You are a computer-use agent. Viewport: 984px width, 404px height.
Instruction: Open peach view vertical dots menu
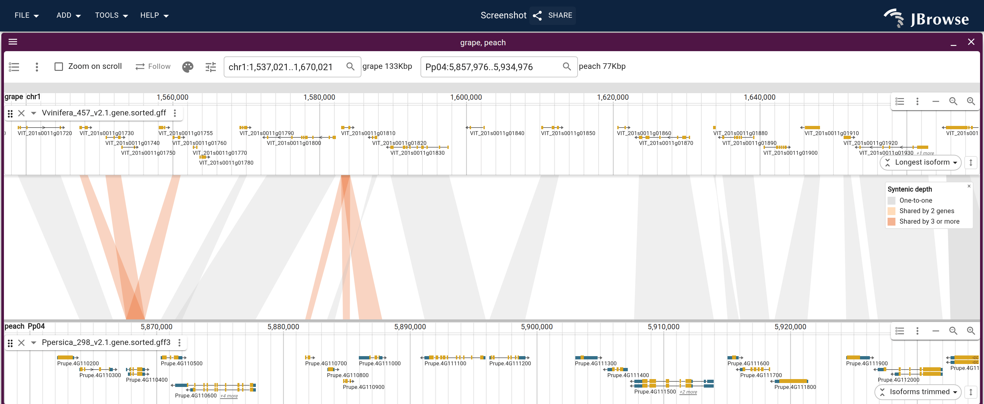point(917,331)
